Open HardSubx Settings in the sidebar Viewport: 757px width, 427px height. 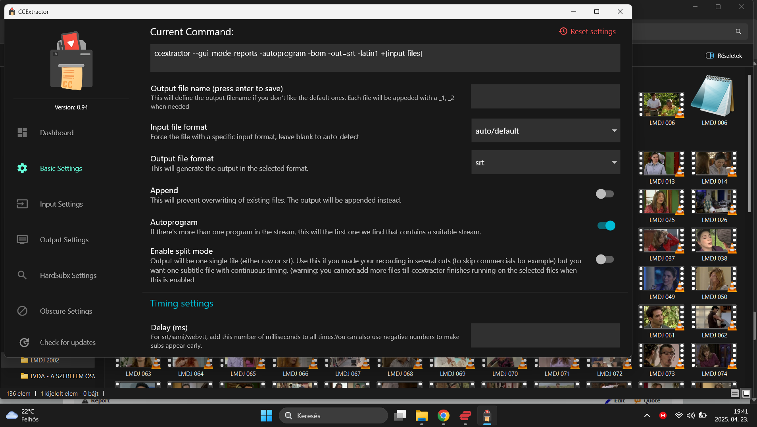tap(68, 275)
